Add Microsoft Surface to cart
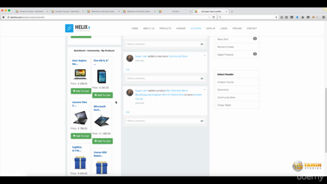Screen dimensions: 327x184 click(x=102, y=141)
